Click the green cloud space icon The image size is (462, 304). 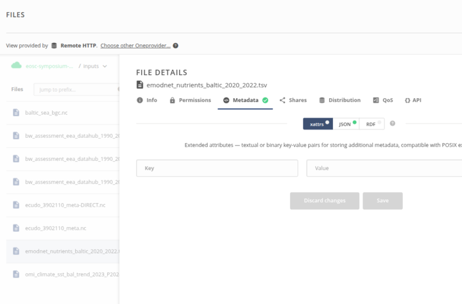[16, 66]
